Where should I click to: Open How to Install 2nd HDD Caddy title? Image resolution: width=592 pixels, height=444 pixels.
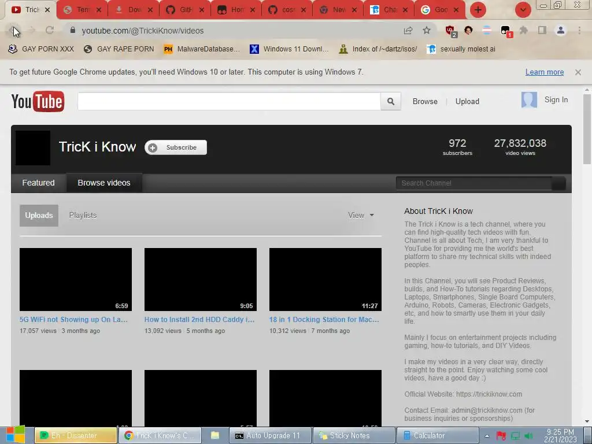(x=199, y=319)
